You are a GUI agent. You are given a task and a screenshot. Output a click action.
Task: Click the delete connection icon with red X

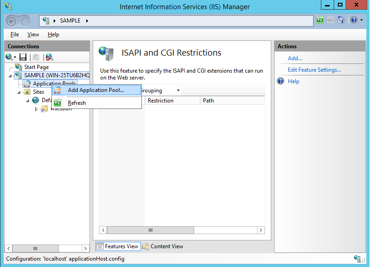coord(49,57)
